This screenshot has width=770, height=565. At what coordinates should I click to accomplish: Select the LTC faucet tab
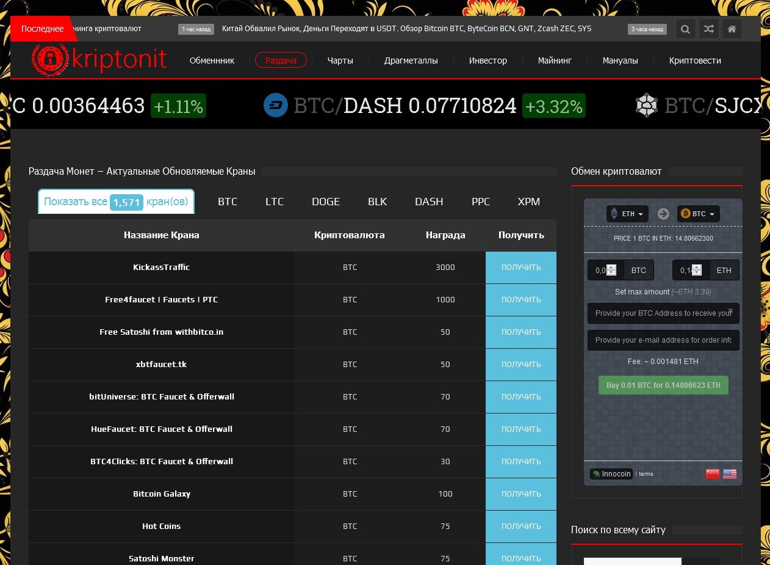[275, 202]
